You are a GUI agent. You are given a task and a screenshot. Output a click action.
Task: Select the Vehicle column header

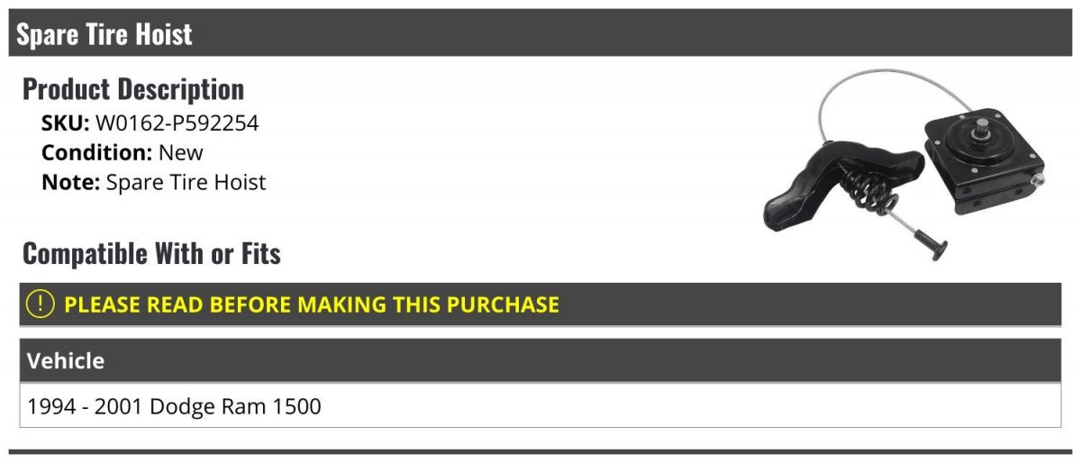click(66, 361)
